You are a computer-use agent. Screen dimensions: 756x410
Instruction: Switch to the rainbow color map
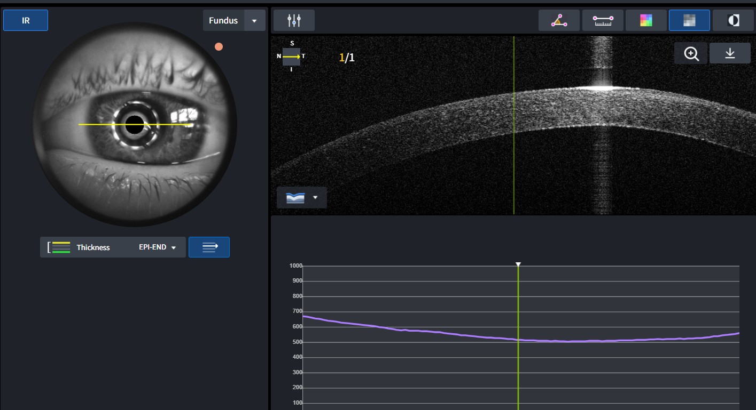click(646, 20)
